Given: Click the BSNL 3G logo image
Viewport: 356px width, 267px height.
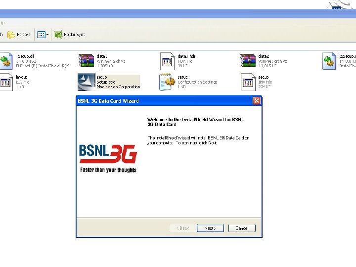Looking at the screenshot, I should pyautogui.click(x=108, y=158).
